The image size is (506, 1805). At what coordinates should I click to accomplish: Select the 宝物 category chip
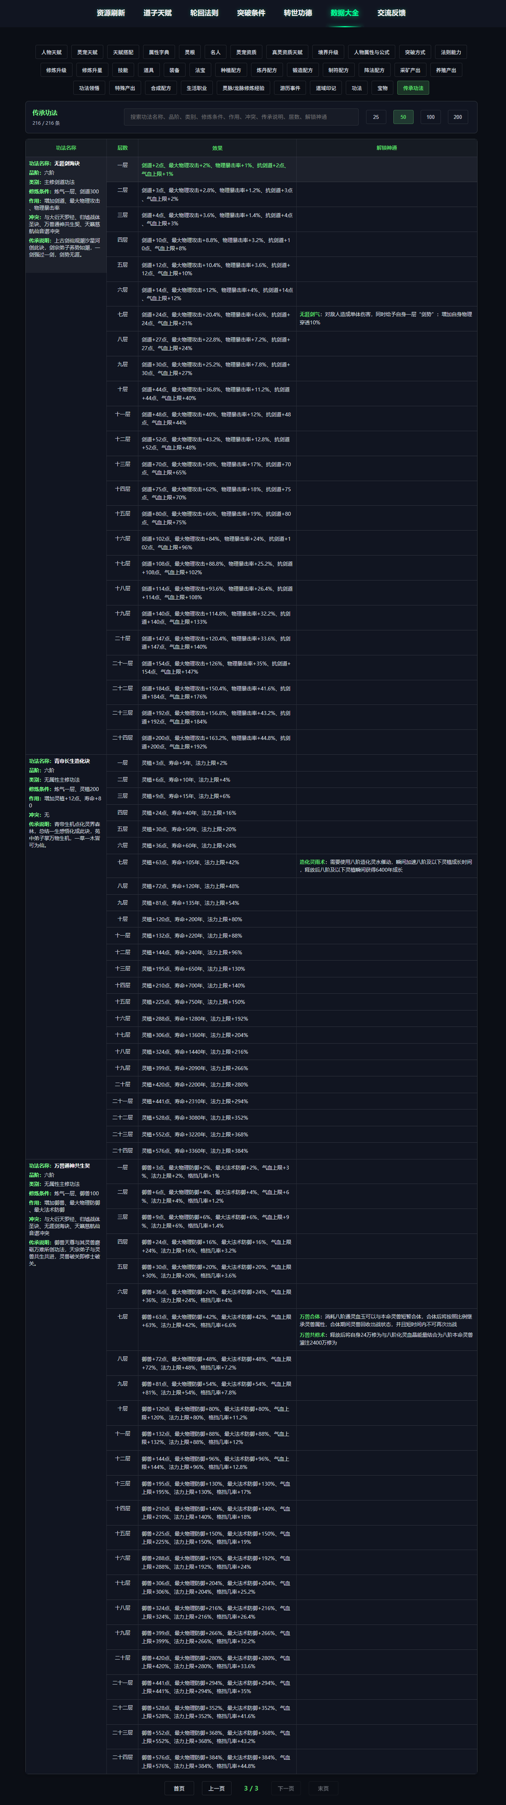coord(383,88)
